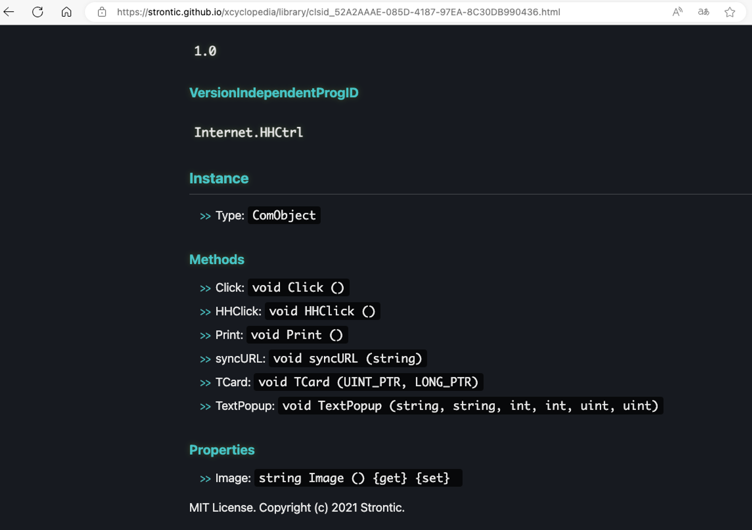Click the void HHClick () signature

point(322,311)
